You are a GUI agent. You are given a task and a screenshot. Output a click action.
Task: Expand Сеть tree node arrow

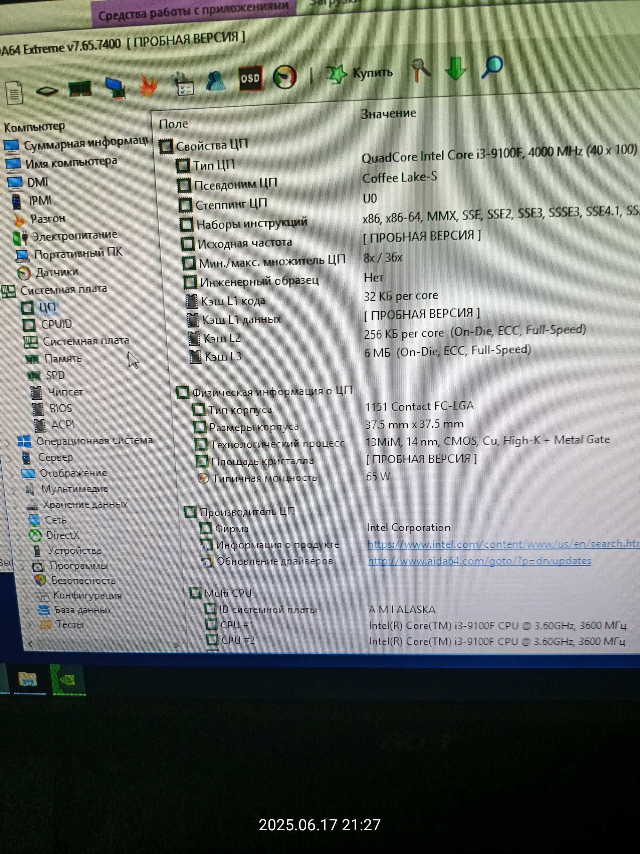[x=17, y=521]
